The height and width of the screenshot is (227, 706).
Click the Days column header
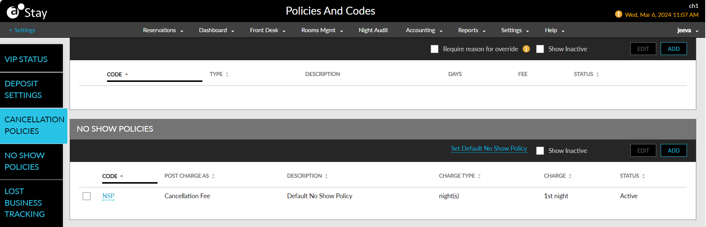pos(455,74)
